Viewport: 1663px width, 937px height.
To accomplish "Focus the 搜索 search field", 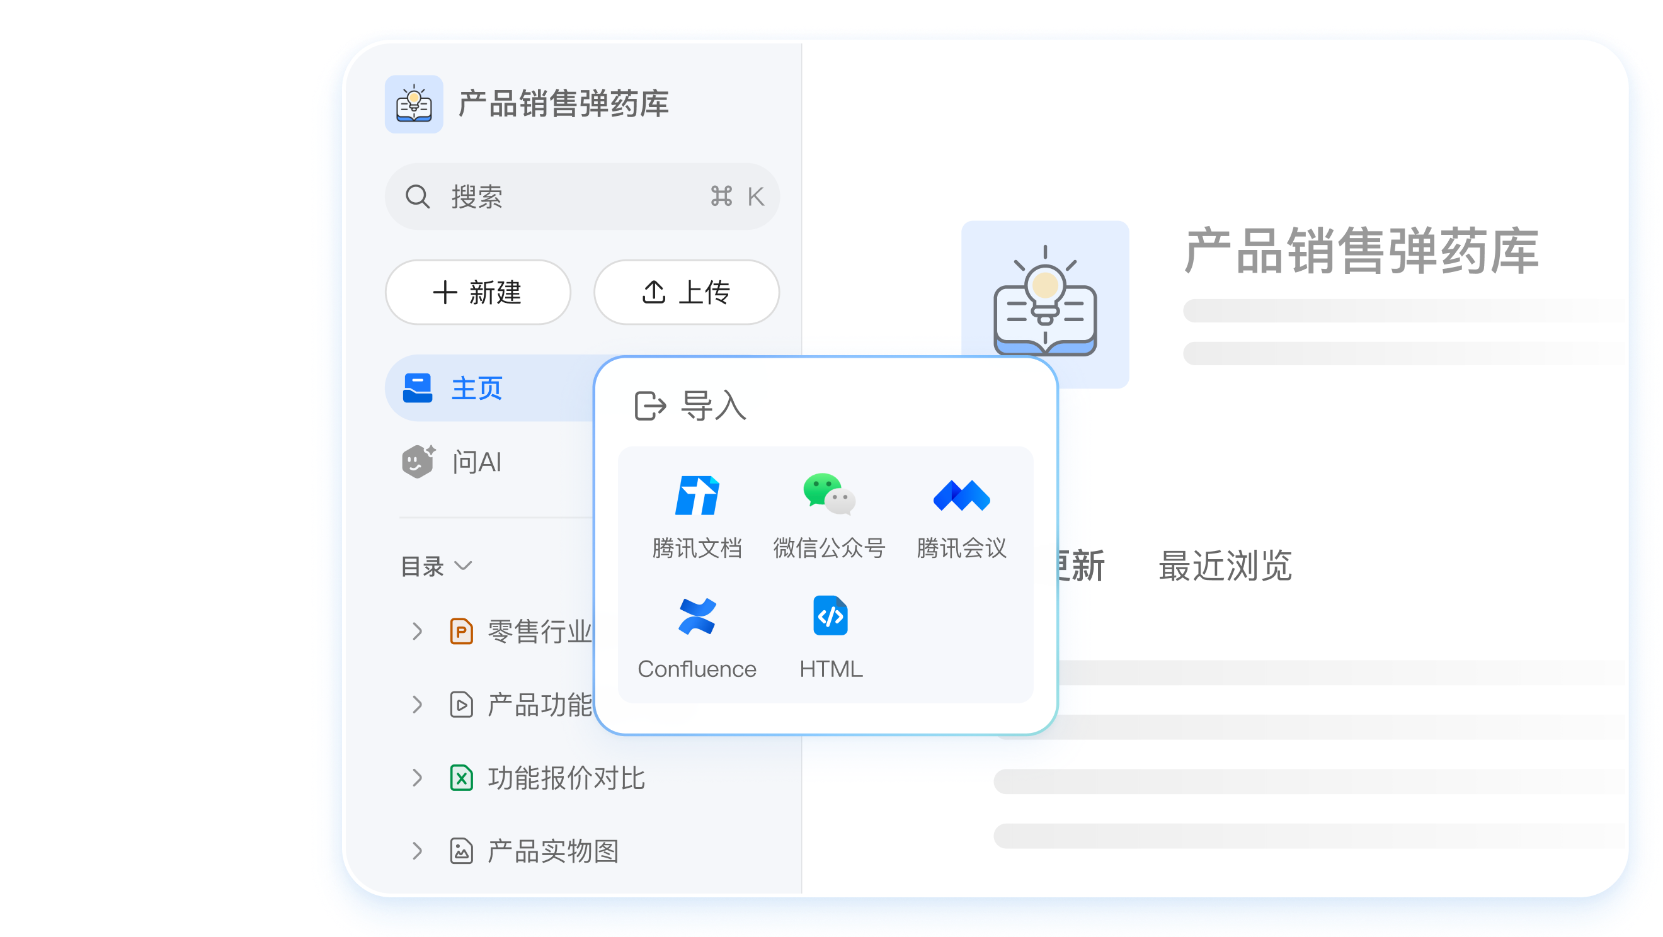I will (582, 197).
